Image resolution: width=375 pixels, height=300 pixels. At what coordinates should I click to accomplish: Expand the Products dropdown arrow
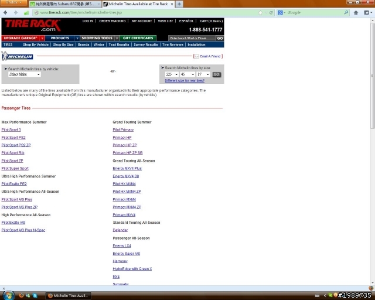tap(77, 38)
